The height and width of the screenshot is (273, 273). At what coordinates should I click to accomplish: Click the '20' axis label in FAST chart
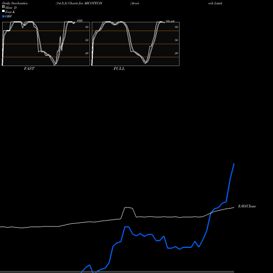[x=87, y=53]
